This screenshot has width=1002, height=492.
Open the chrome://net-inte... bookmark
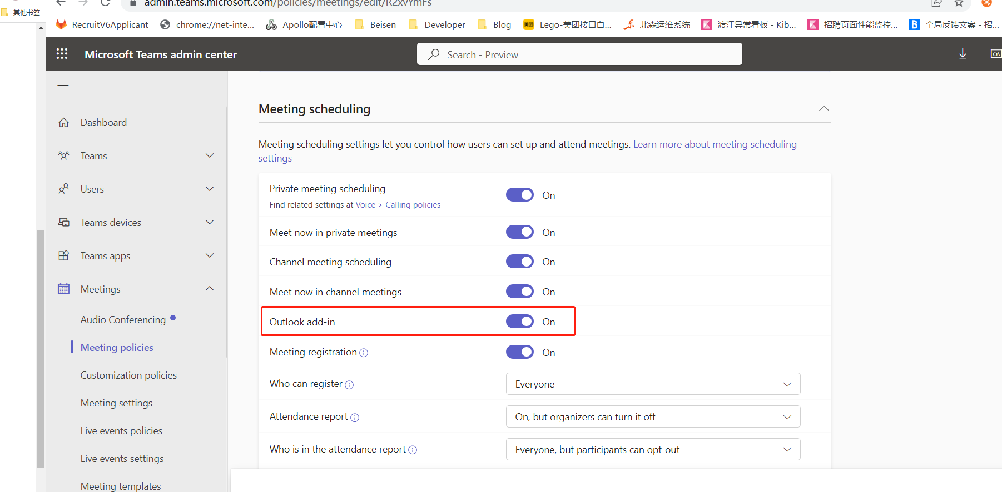coord(207,24)
